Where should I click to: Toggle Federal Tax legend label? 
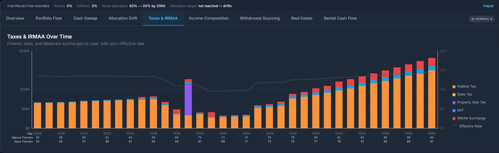coord(466,86)
